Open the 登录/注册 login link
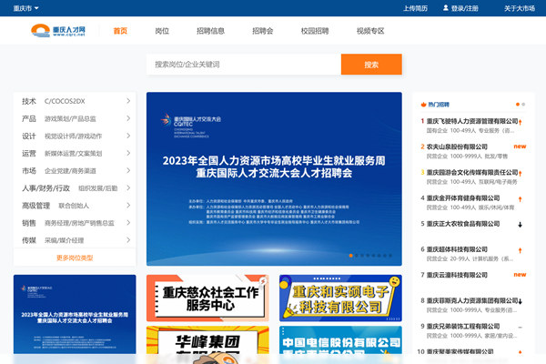The image size is (546, 364). [x=464, y=8]
